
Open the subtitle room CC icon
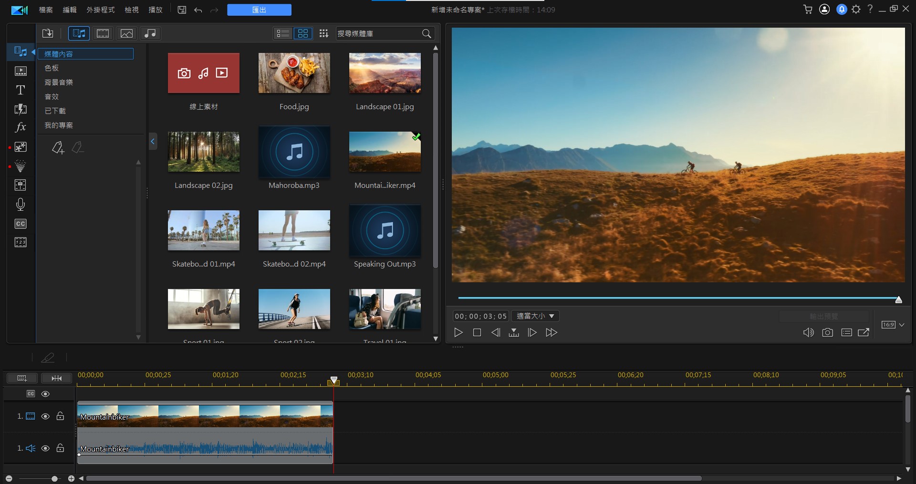pyautogui.click(x=21, y=224)
